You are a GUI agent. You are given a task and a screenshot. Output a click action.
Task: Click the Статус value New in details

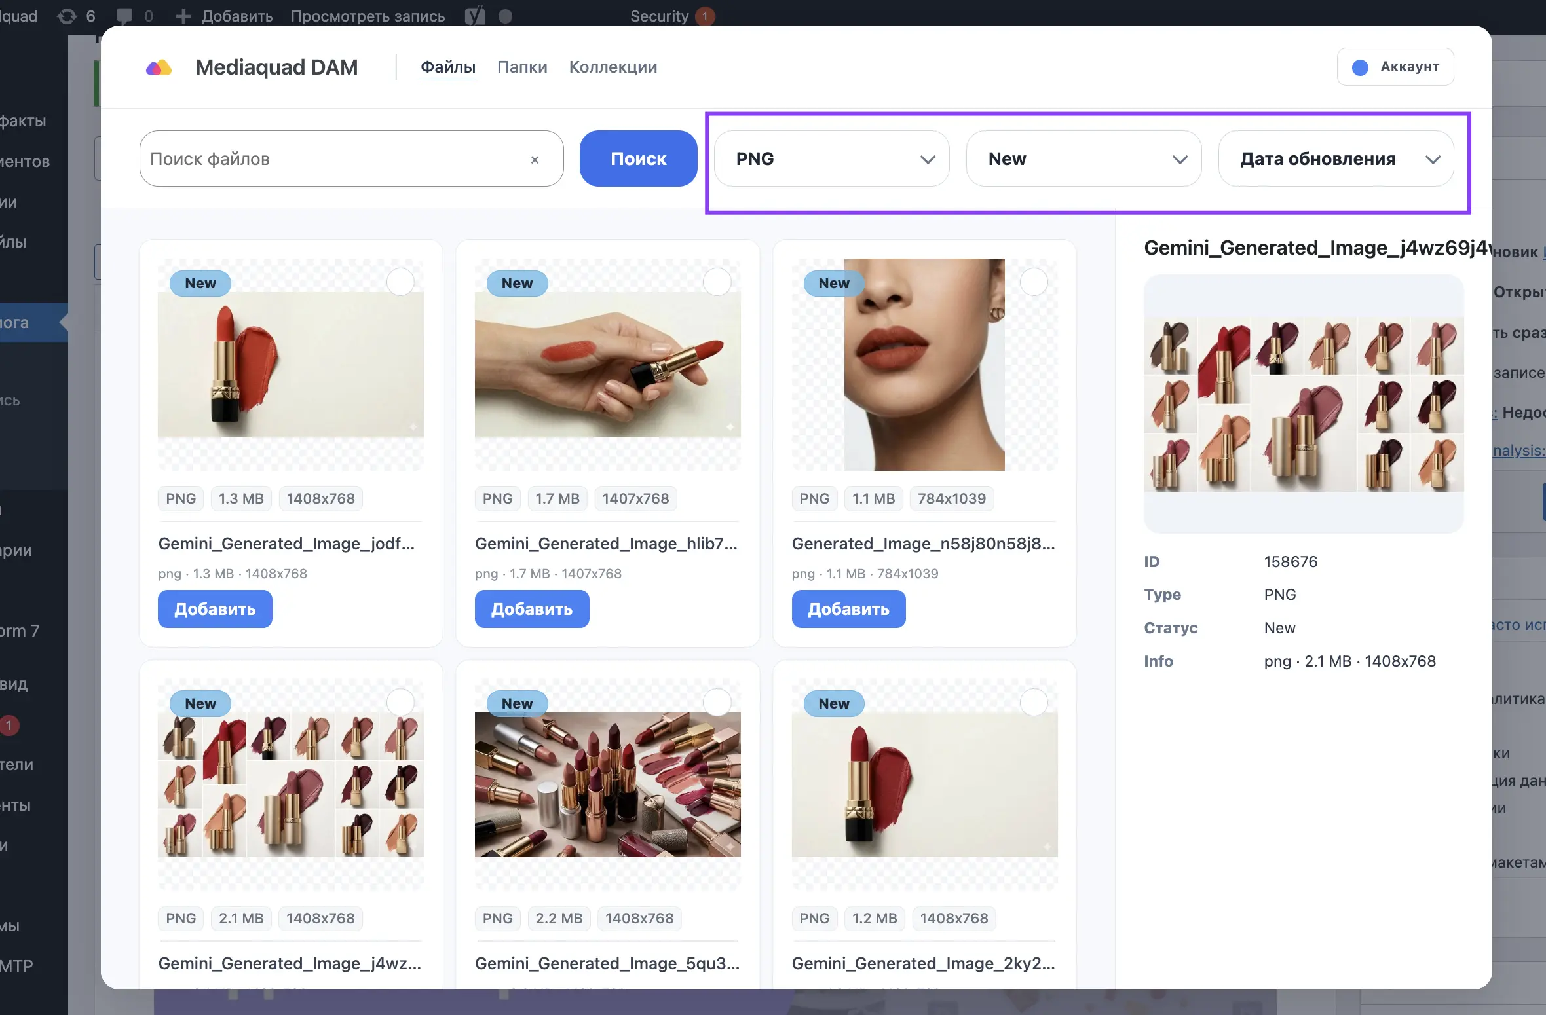(1279, 628)
